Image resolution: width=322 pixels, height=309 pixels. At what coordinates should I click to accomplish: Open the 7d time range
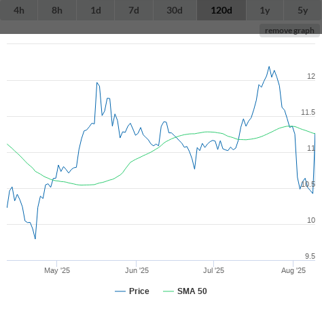point(134,10)
